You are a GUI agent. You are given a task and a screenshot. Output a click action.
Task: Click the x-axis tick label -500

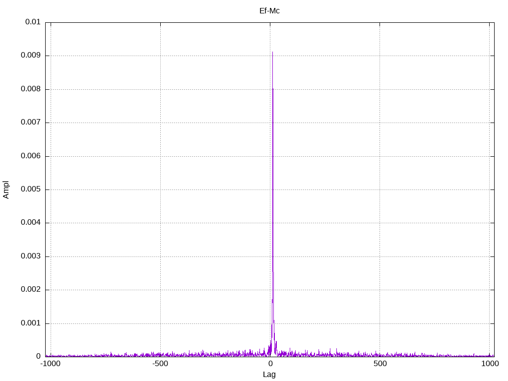pyautogui.click(x=160, y=364)
